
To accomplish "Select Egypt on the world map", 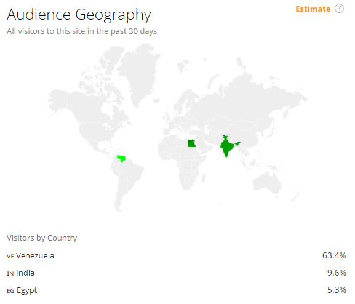I will click(x=192, y=143).
